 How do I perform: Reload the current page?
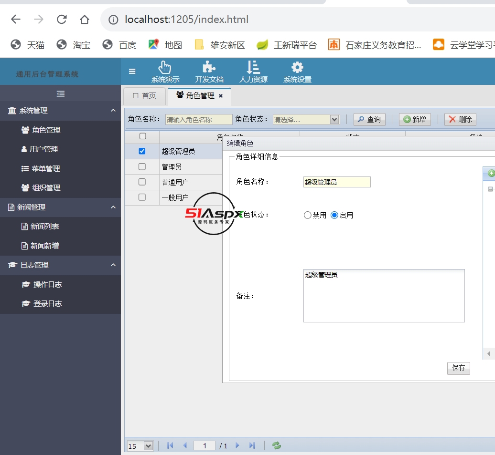click(x=62, y=20)
